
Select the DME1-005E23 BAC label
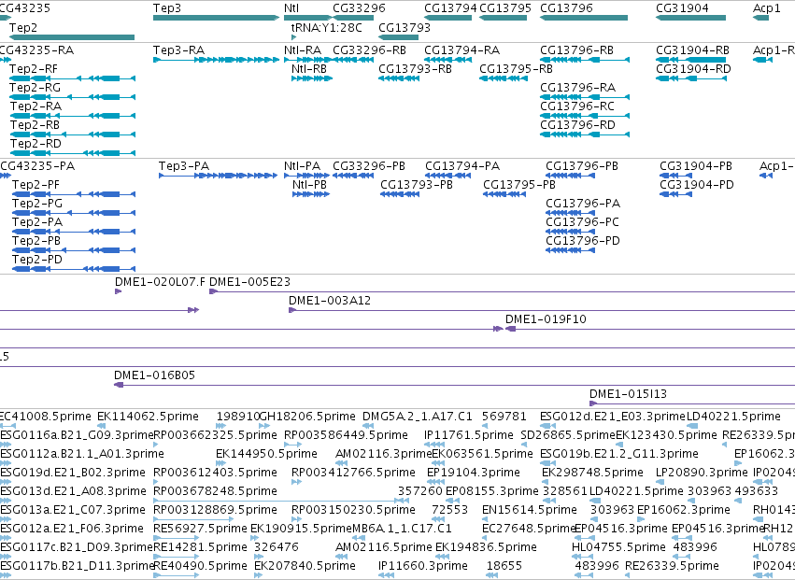point(249,281)
